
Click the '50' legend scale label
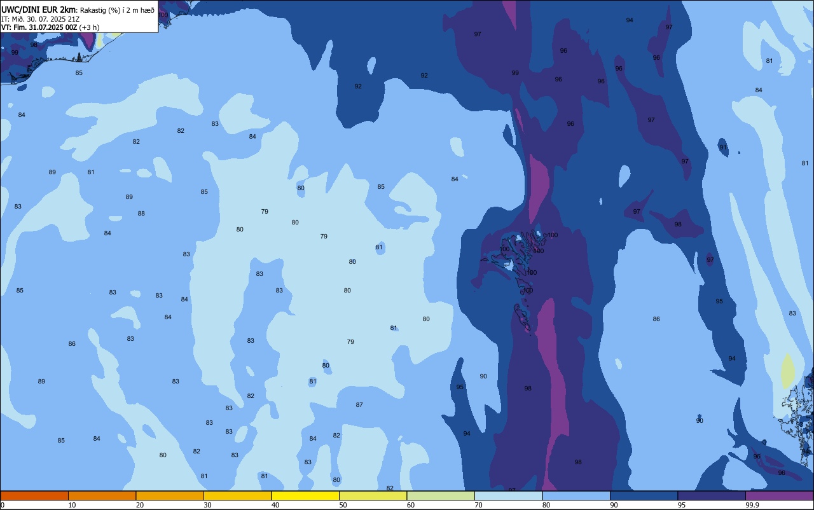[343, 505]
